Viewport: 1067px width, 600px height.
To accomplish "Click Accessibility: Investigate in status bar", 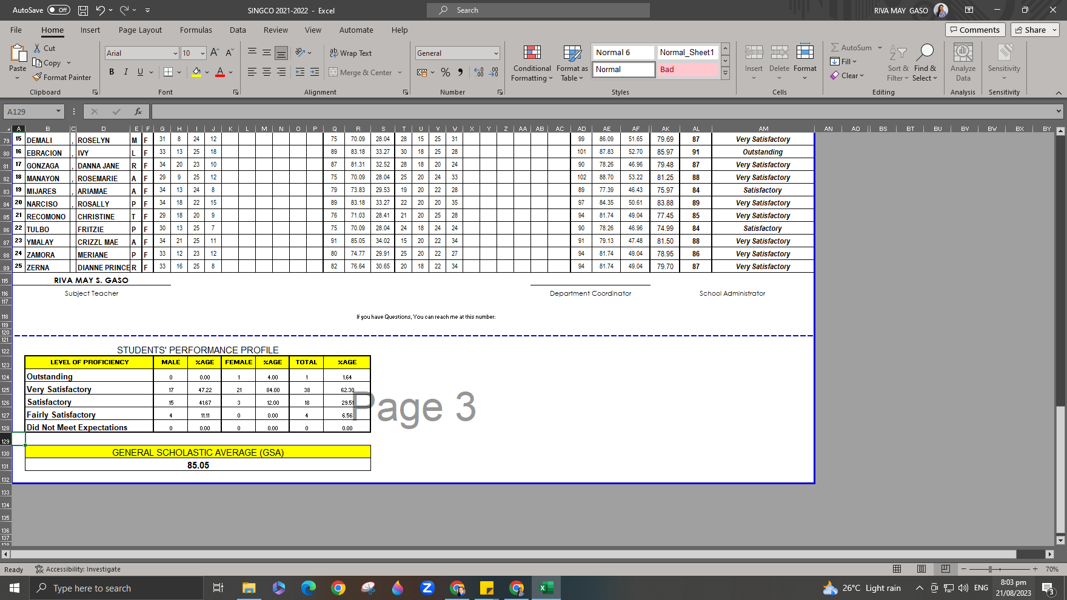I will click(x=78, y=569).
